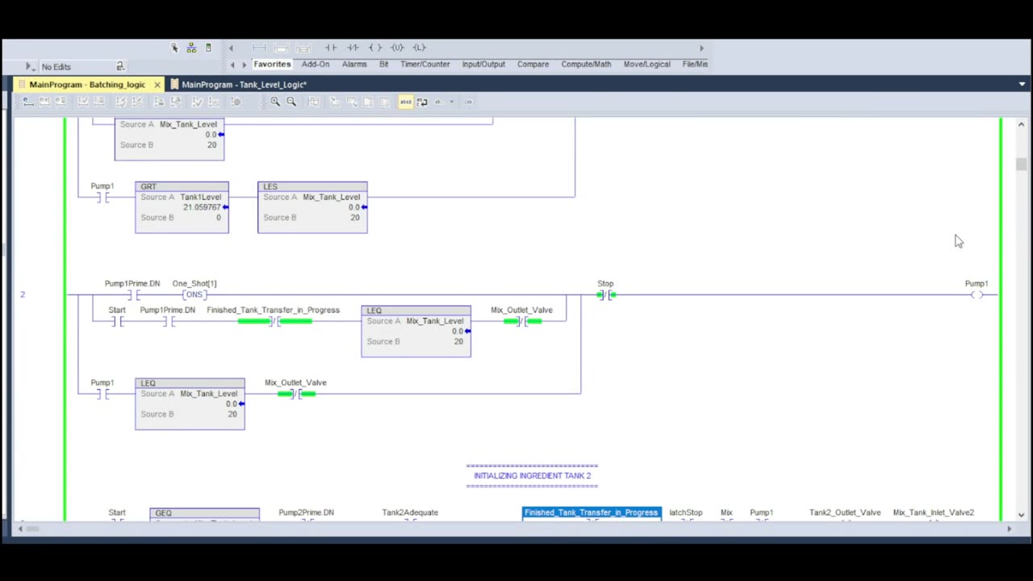
Task: Insert a rung using the Rung icon
Action: [x=259, y=48]
